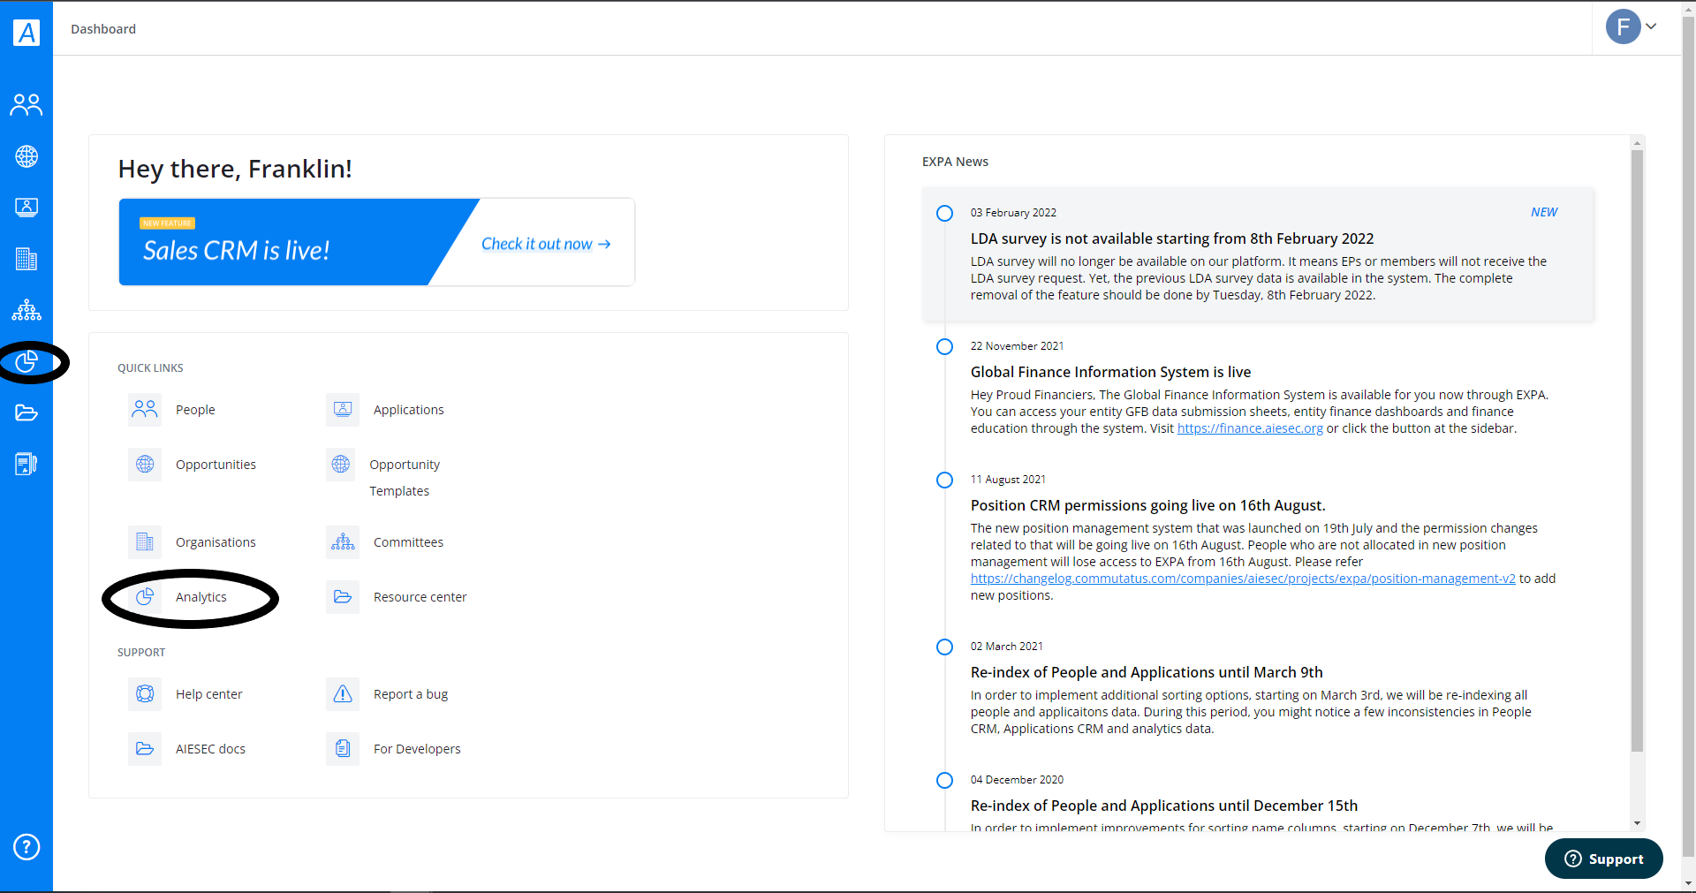Click the news panel scroll down arrow

[x=1637, y=823]
